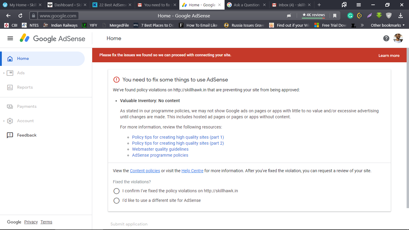
Task: Click Learn more in red banner
Action: [389, 55]
